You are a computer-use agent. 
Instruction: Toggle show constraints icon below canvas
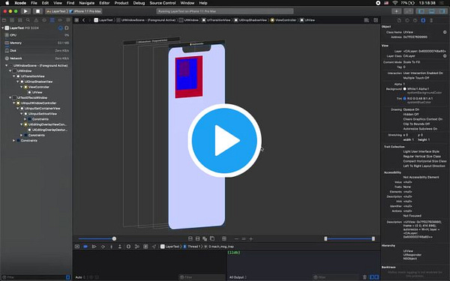pos(197,238)
